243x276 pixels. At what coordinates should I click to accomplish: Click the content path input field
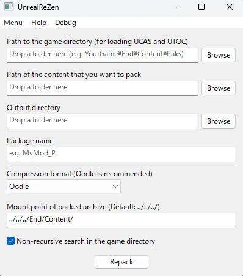click(x=103, y=88)
